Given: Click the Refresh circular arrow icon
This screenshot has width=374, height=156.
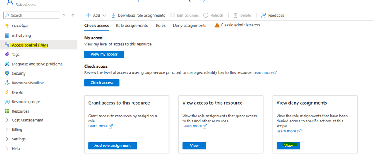Looking at the screenshot, I should [206, 15].
